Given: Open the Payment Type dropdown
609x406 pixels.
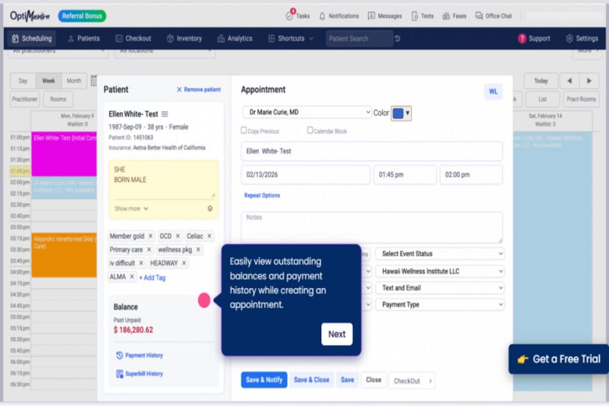Looking at the screenshot, I should [440, 305].
